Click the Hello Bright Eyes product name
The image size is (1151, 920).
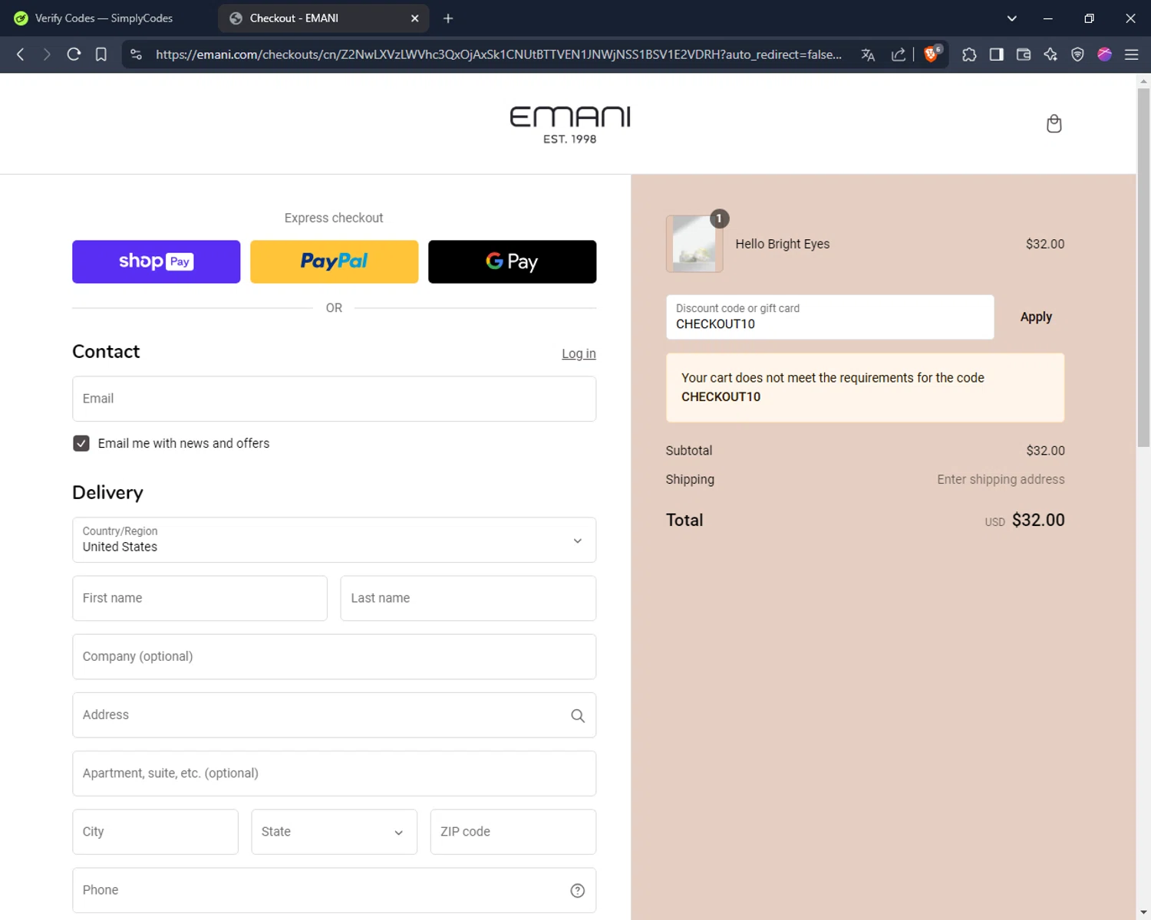click(783, 244)
